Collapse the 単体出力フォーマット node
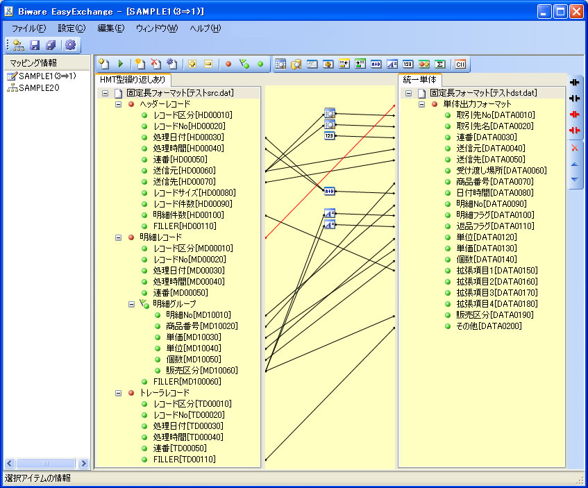This screenshot has width=588, height=488. coord(422,104)
